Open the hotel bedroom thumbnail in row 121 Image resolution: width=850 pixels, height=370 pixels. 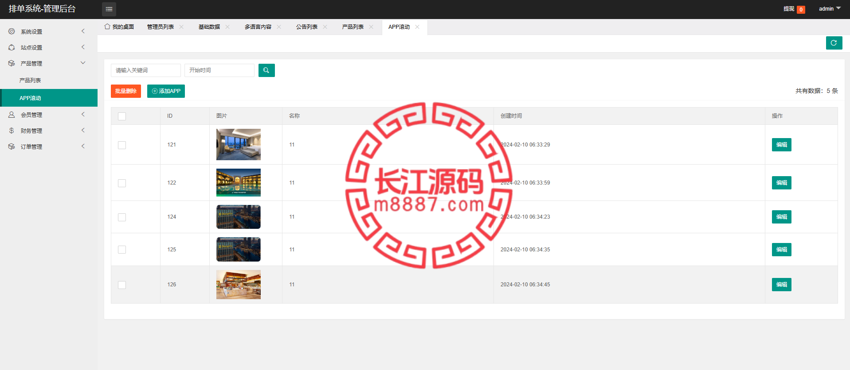pyautogui.click(x=239, y=144)
